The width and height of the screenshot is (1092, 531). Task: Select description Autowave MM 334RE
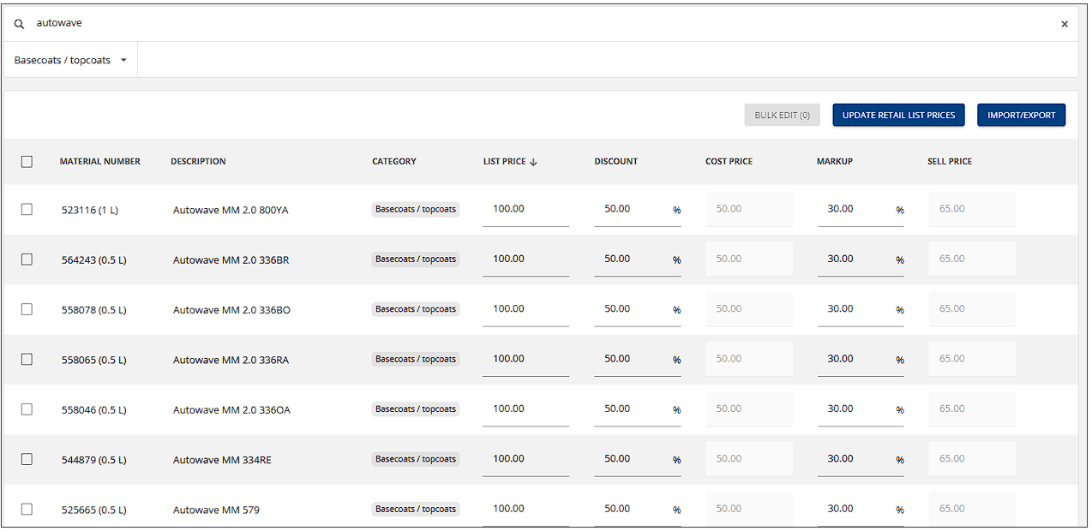[x=222, y=460]
